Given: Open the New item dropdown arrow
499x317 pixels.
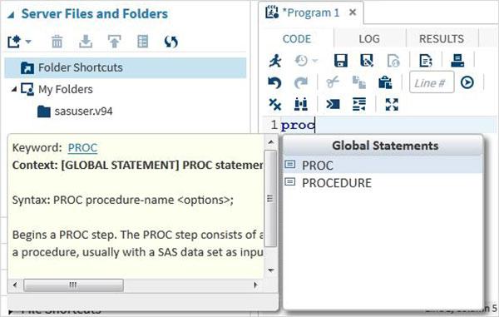Looking at the screenshot, I should 28,42.
